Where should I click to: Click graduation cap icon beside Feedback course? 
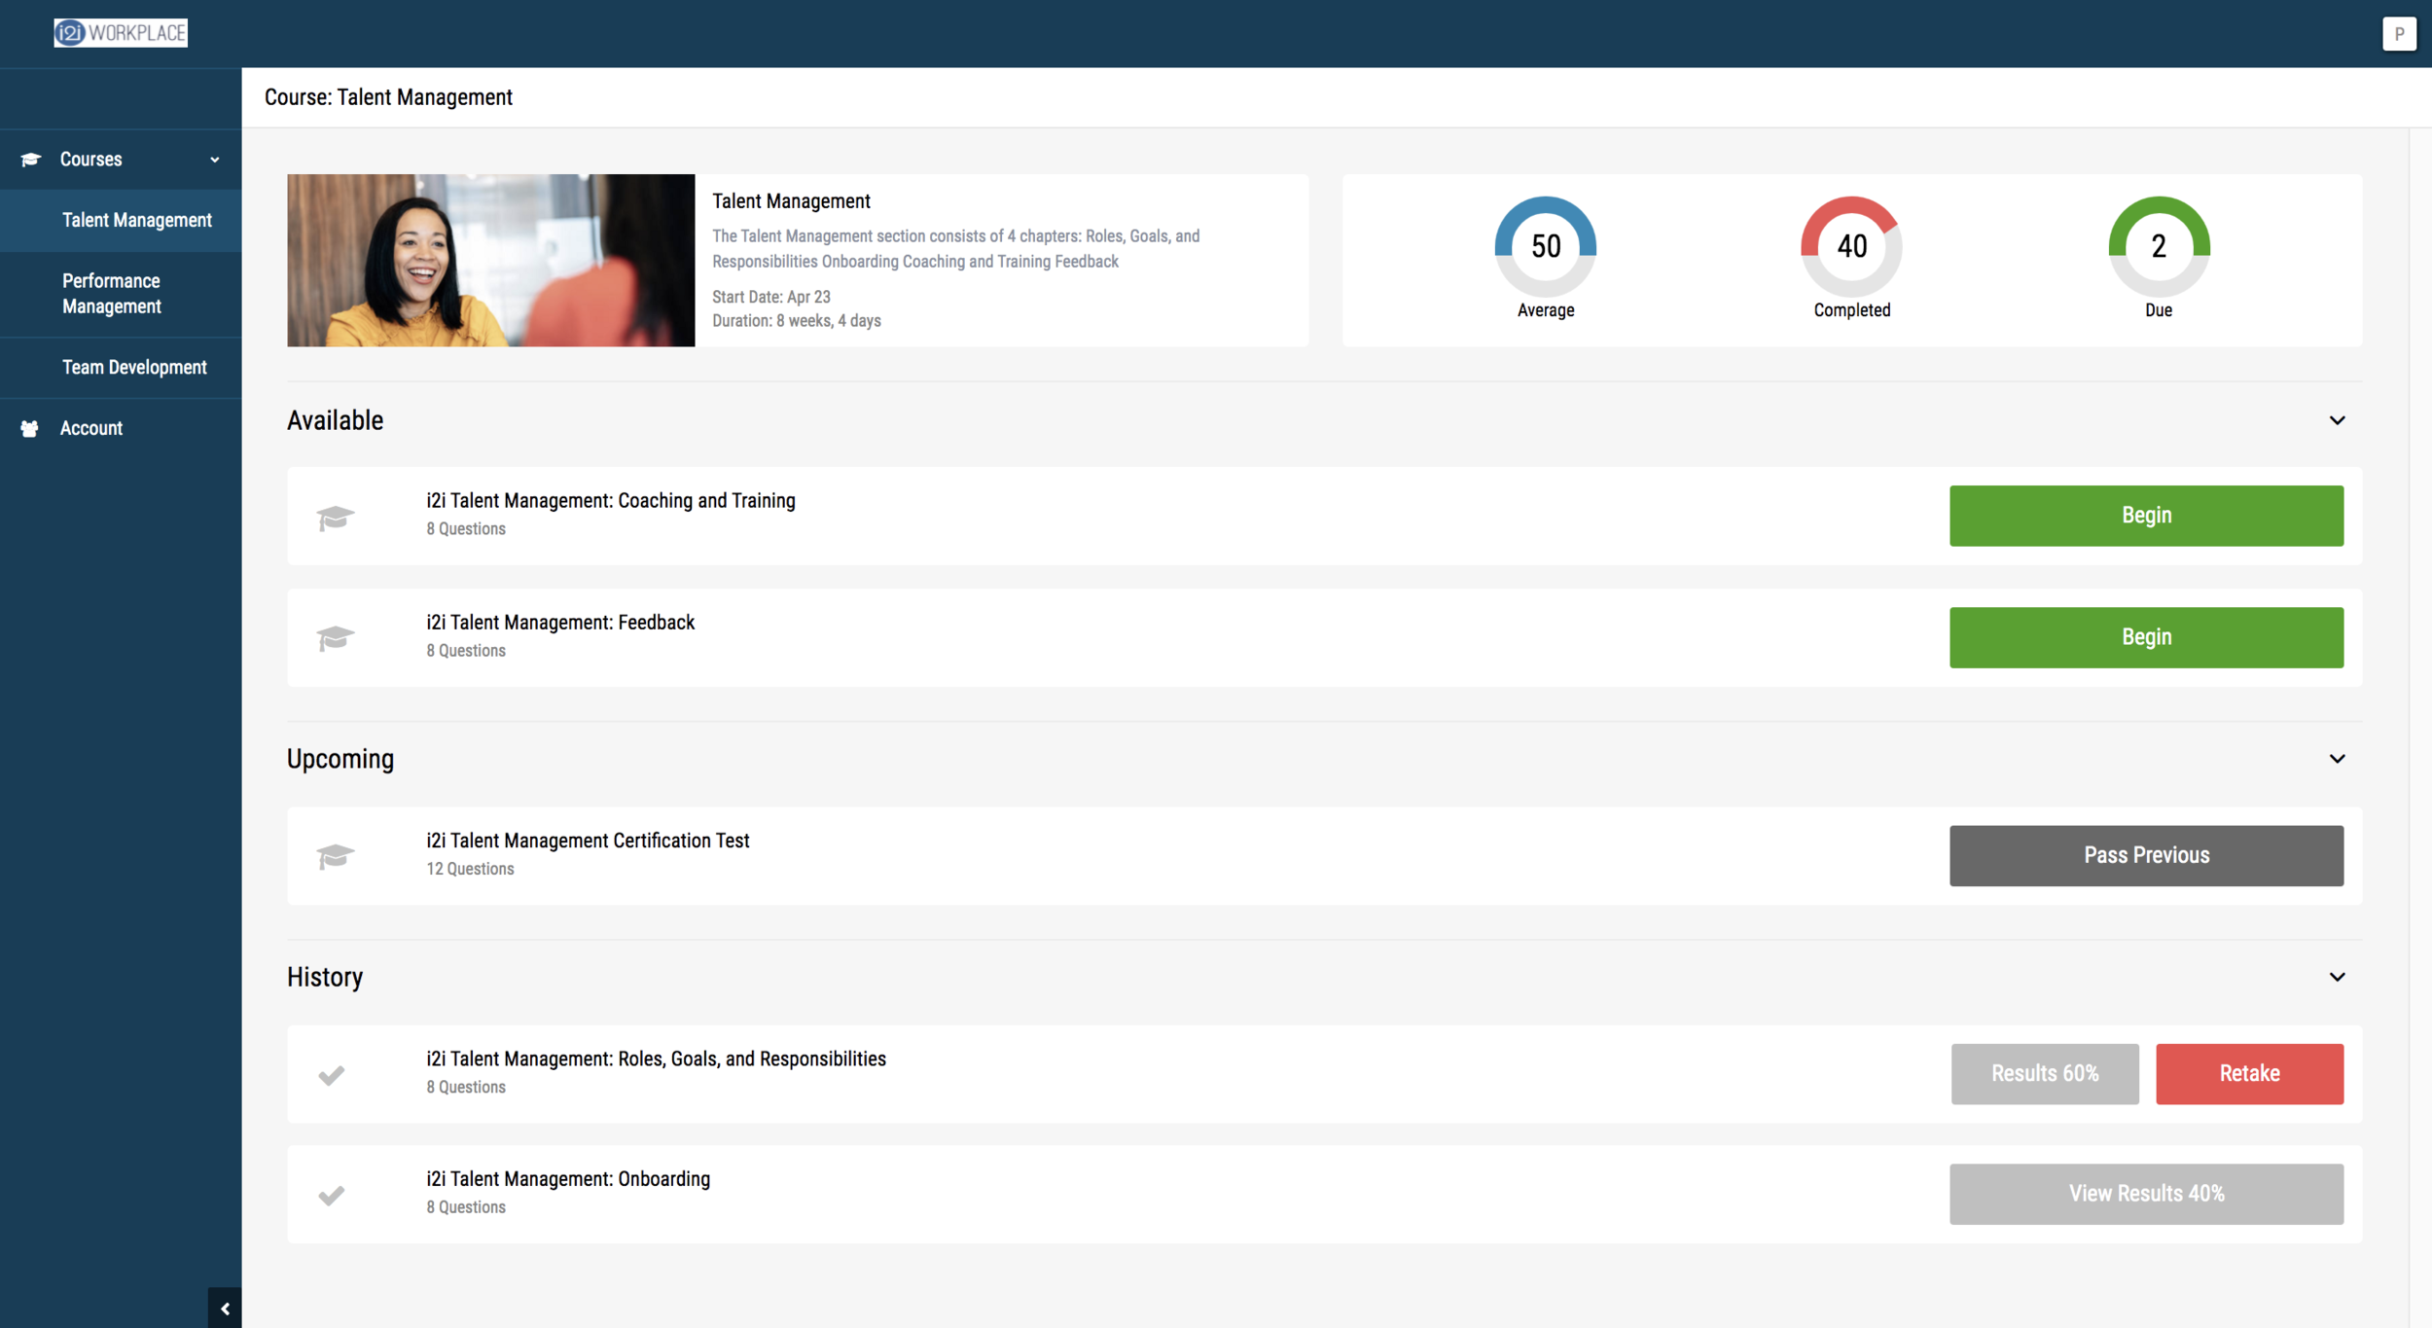(x=335, y=638)
